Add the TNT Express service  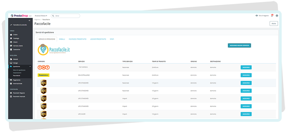(246, 67)
